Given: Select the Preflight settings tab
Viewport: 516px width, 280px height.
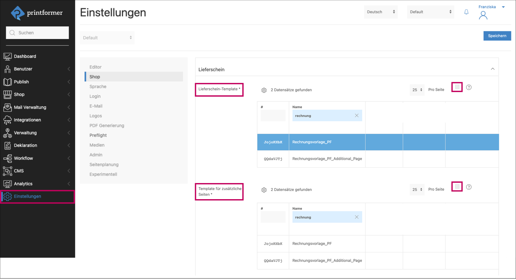Looking at the screenshot, I should 98,135.
